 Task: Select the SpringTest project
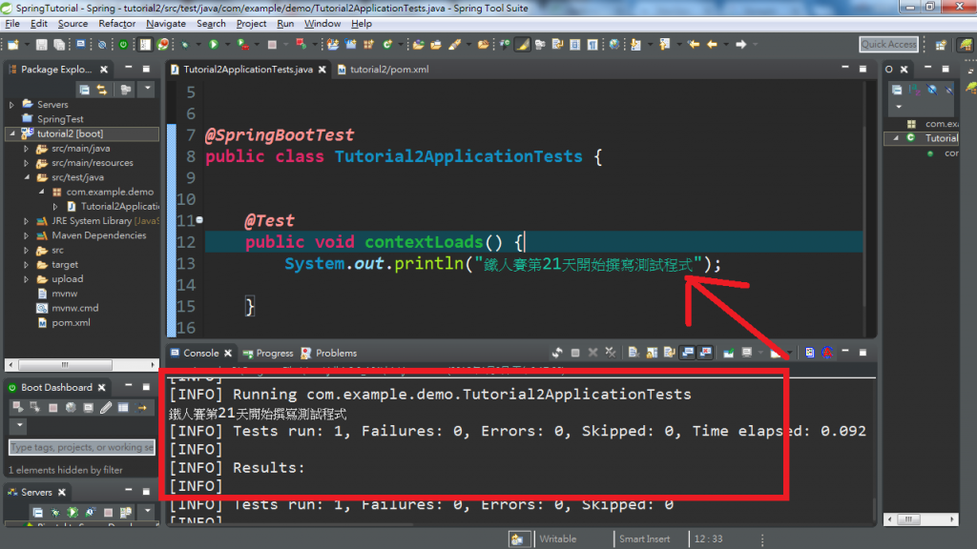point(52,119)
